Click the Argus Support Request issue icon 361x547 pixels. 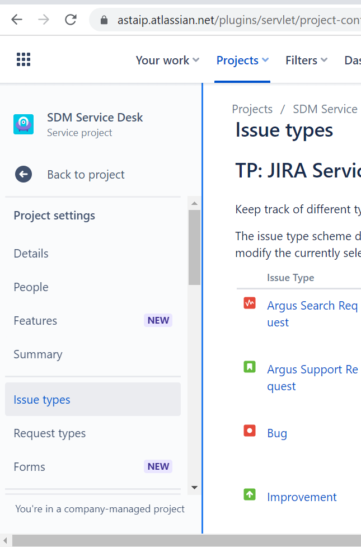[250, 367]
